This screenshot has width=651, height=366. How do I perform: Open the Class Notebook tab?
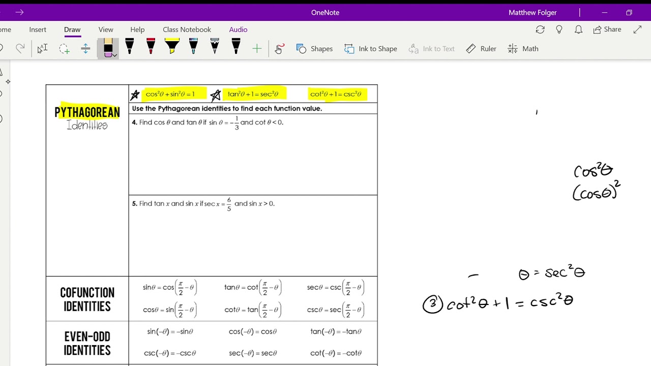coord(187,29)
